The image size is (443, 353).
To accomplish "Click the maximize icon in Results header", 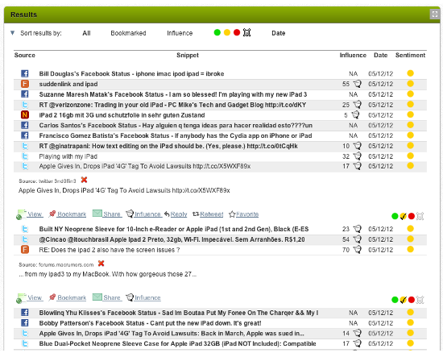I will pos(434,15).
